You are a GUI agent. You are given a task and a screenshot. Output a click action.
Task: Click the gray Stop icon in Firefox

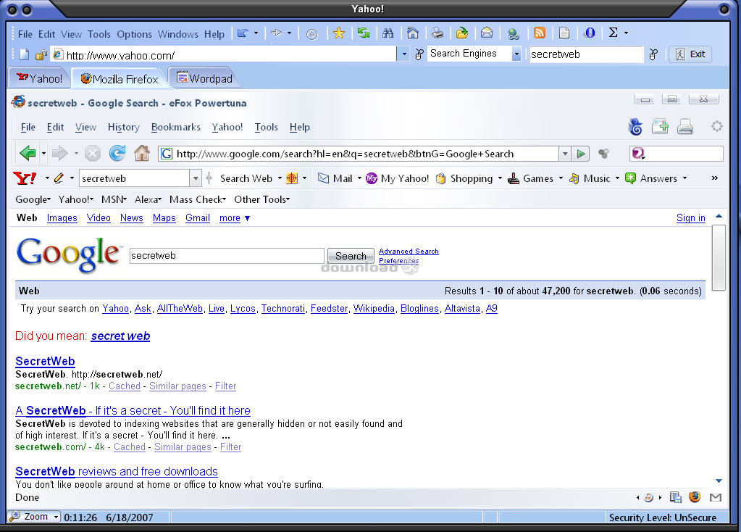click(x=93, y=153)
